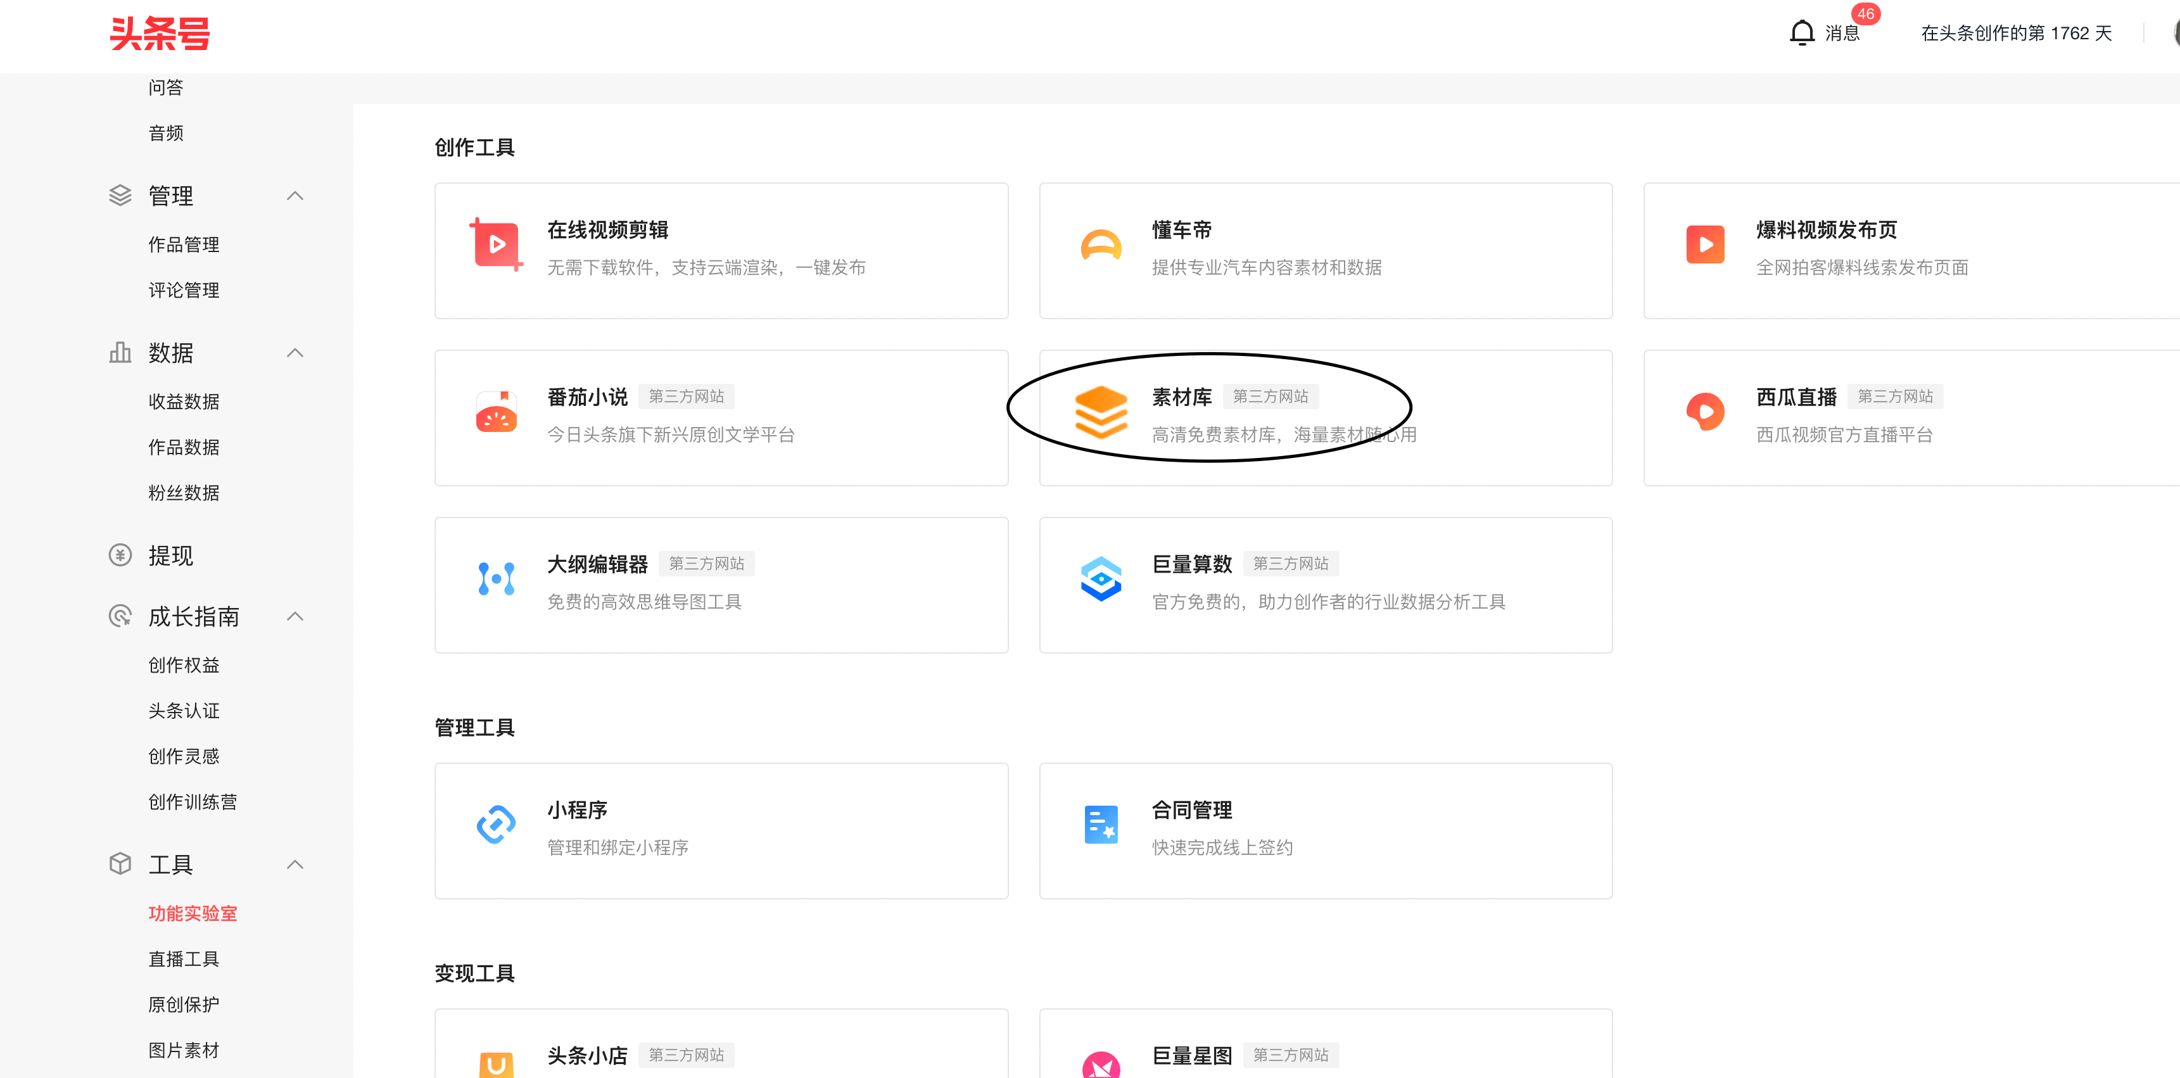Open the 小程序 title

click(577, 810)
